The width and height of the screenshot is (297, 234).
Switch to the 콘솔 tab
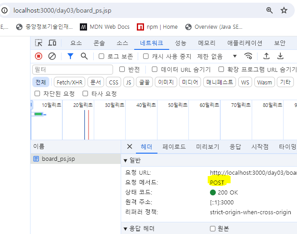(99, 43)
